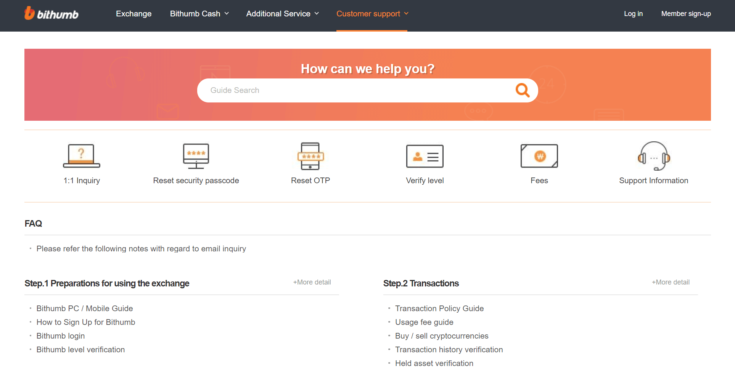Expand the Additional Service dropdown
The image size is (735, 374).
coord(283,14)
